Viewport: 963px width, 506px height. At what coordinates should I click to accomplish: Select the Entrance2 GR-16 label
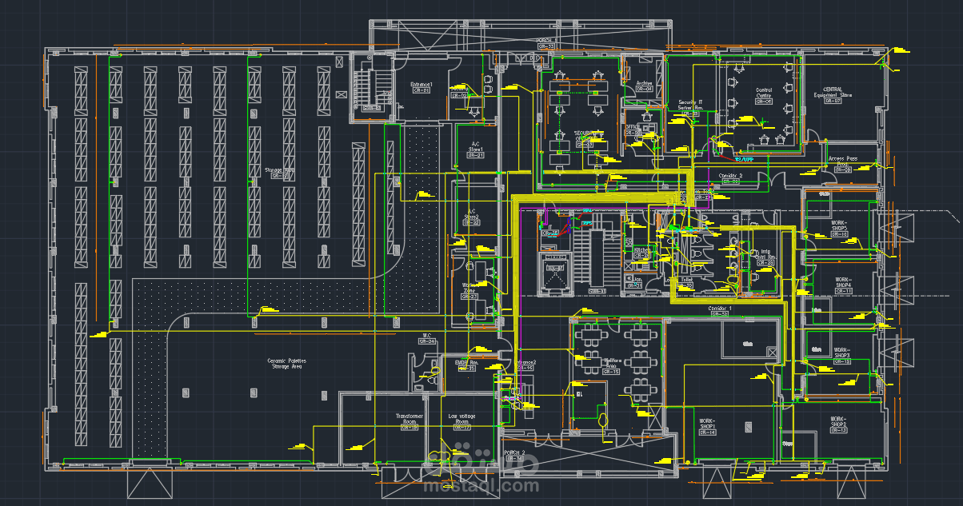pos(525,365)
